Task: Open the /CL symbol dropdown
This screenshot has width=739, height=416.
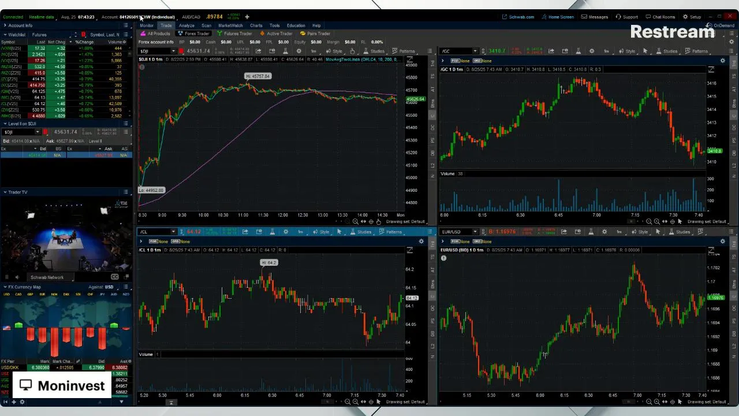Action: (173, 232)
